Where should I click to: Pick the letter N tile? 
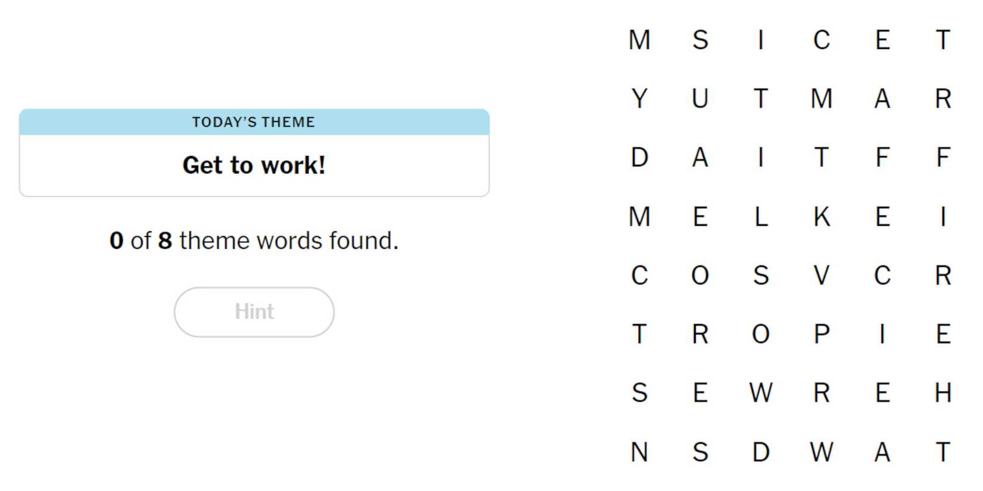tap(639, 452)
